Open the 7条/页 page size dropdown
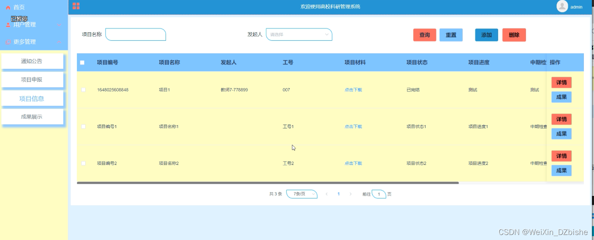This screenshot has height=240, width=594. [302, 194]
